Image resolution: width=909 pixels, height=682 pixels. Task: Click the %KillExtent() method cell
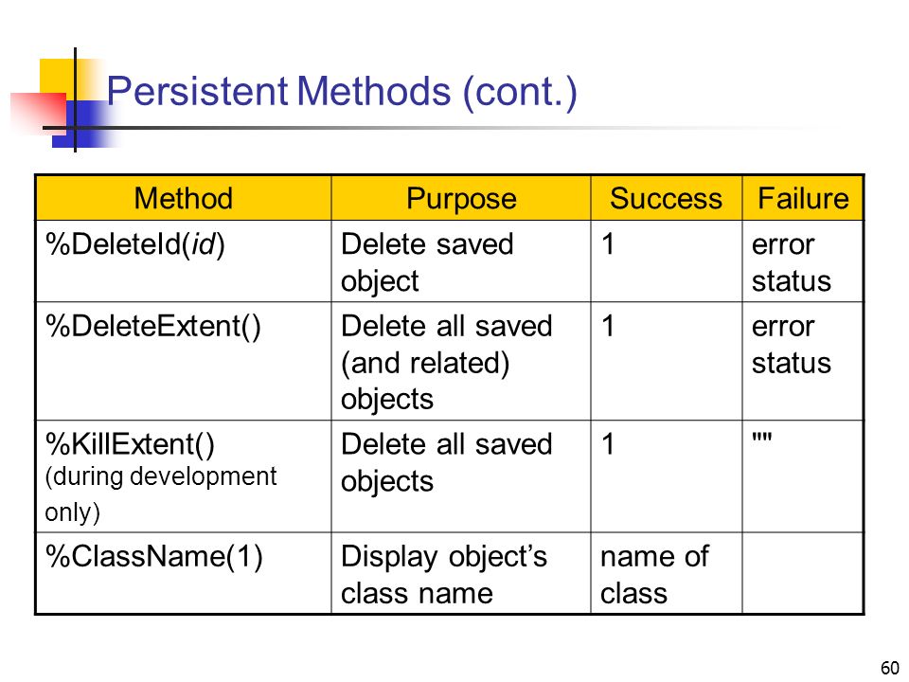183,476
